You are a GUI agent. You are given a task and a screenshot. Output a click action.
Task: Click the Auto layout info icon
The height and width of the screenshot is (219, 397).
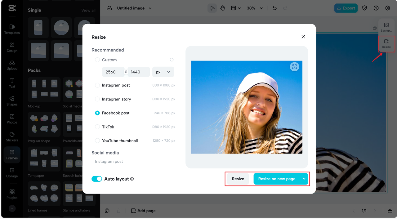pos(132,179)
